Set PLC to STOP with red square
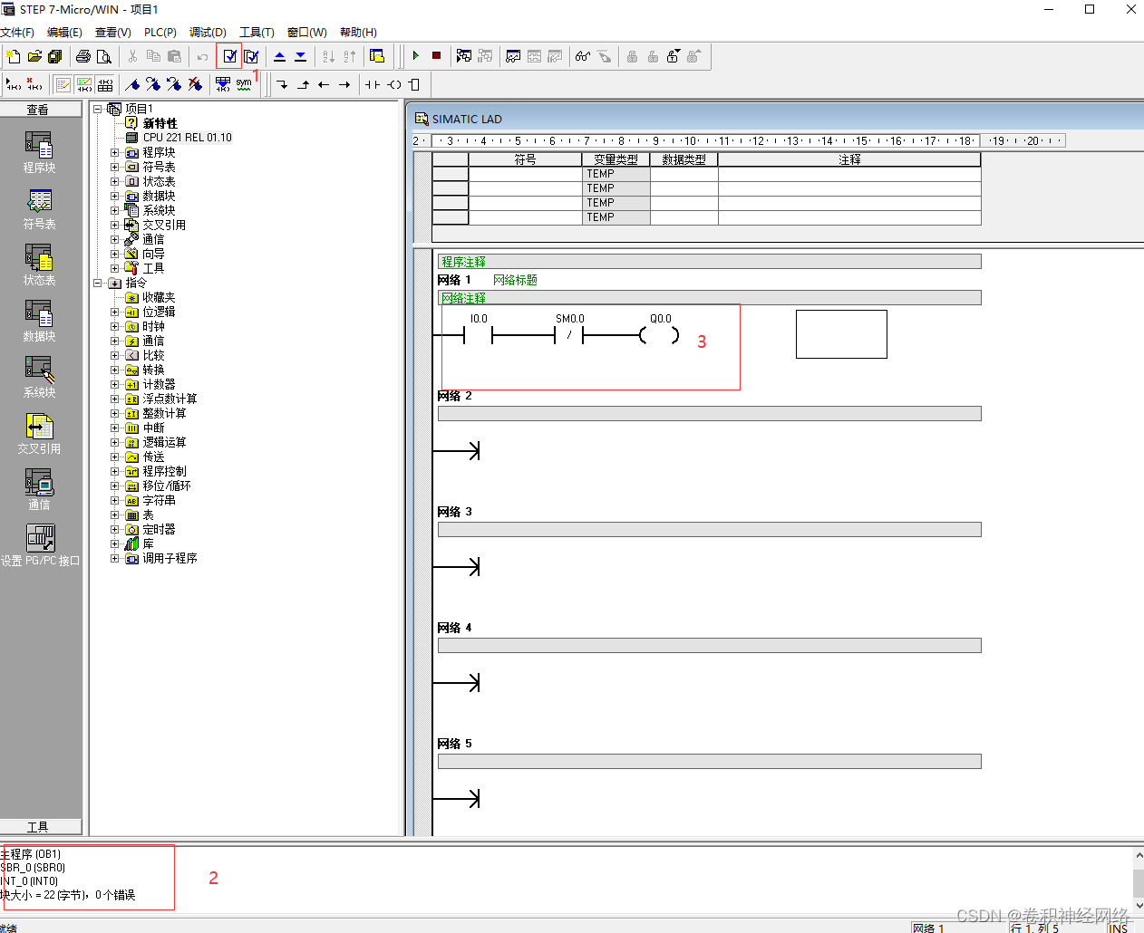This screenshot has height=933, width=1144. [x=436, y=56]
